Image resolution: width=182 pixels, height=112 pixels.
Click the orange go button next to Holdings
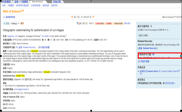(x=22, y=23)
